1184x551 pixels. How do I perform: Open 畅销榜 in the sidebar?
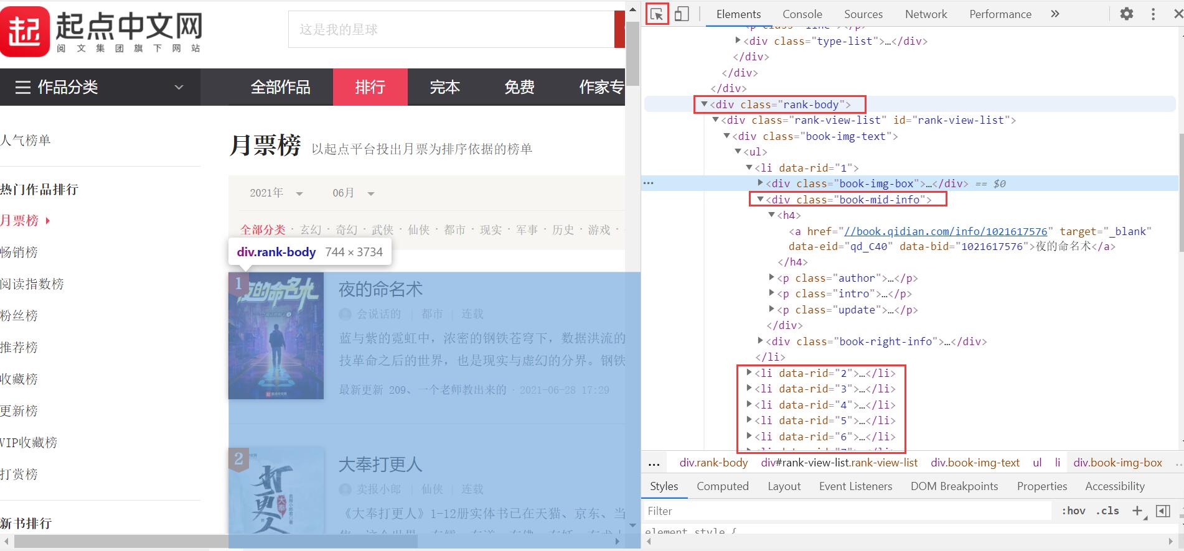pos(19,252)
